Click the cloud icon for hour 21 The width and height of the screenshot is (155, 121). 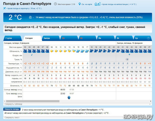[x=105, y=51]
